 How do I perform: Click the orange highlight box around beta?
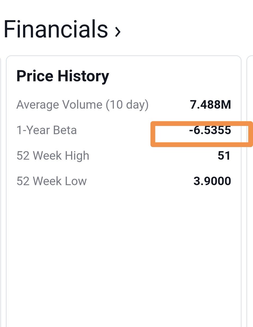coord(202,134)
